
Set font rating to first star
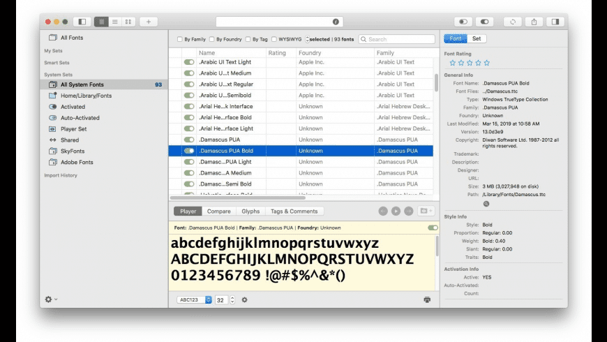(x=453, y=63)
